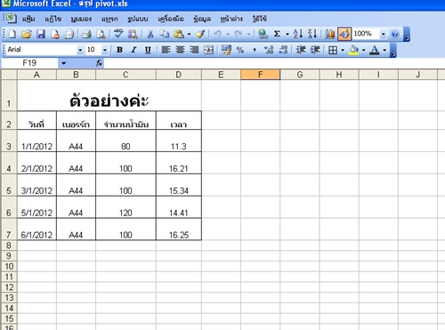This screenshot has width=445, height=330.
Task: Toggle Italic formatting
Action: tap(133, 50)
